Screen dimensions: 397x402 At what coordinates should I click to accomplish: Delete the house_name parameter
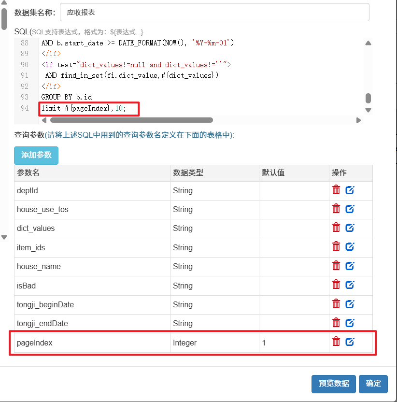336,266
